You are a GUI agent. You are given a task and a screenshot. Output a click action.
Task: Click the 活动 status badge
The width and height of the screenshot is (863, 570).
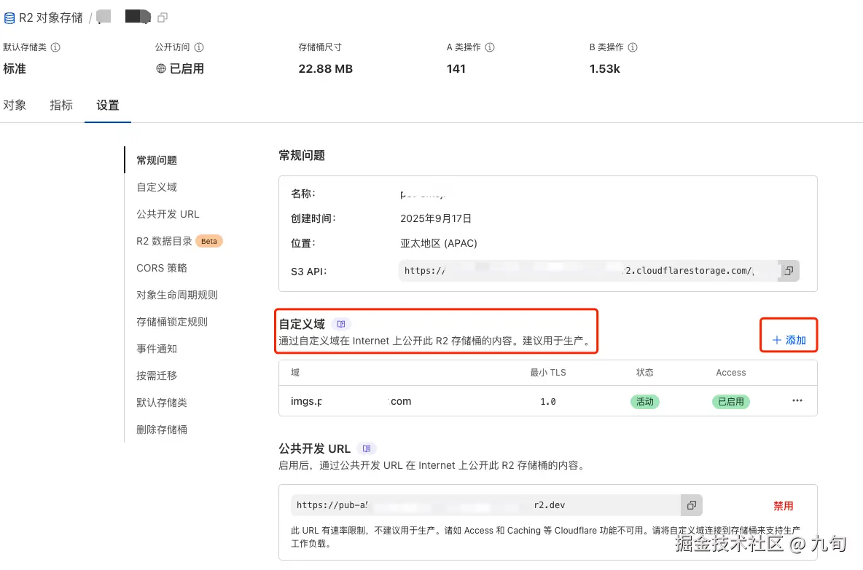coord(644,402)
